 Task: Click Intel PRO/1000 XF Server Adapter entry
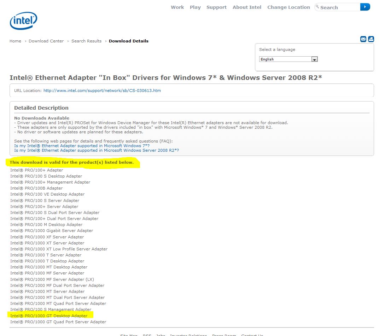pyautogui.click(x=47, y=237)
